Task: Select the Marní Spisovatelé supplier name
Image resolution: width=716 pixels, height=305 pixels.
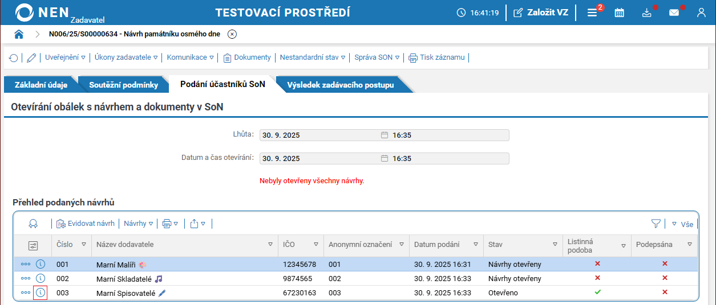Action: click(x=126, y=293)
